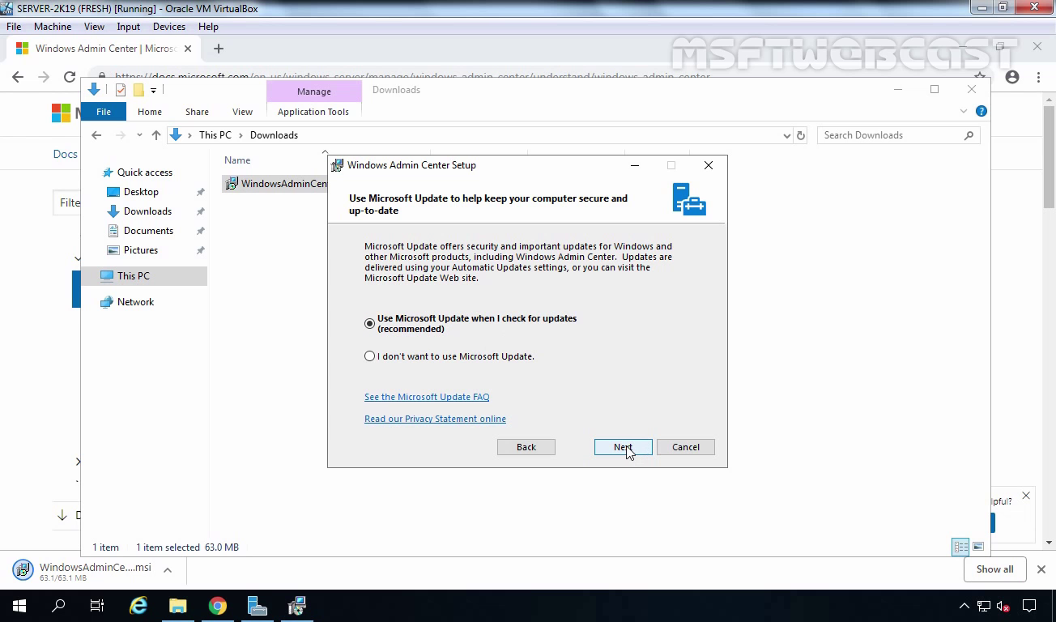Image resolution: width=1056 pixels, height=622 pixels.
Task: Select Network in navigation pane
Action: 135,302
